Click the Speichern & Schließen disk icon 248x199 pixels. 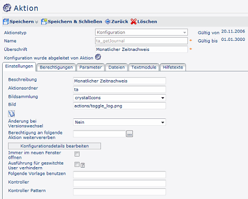point(44,22)
